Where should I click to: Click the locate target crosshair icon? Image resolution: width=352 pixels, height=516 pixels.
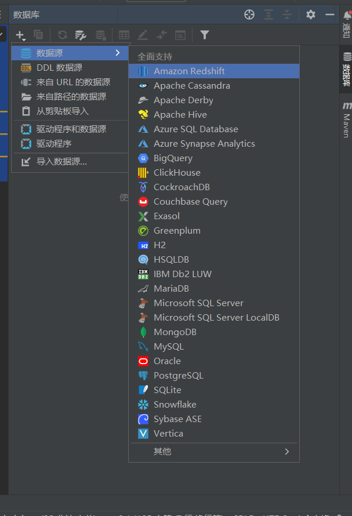click(249, 14)
